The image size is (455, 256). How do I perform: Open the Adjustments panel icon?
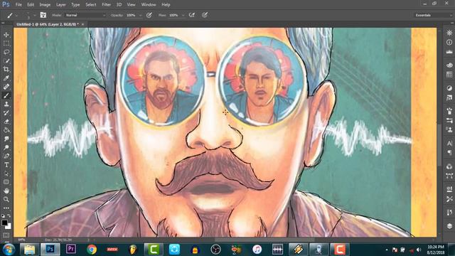[x=449, y=88]
